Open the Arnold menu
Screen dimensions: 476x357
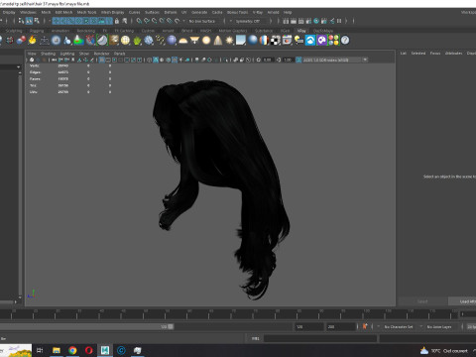273,12
